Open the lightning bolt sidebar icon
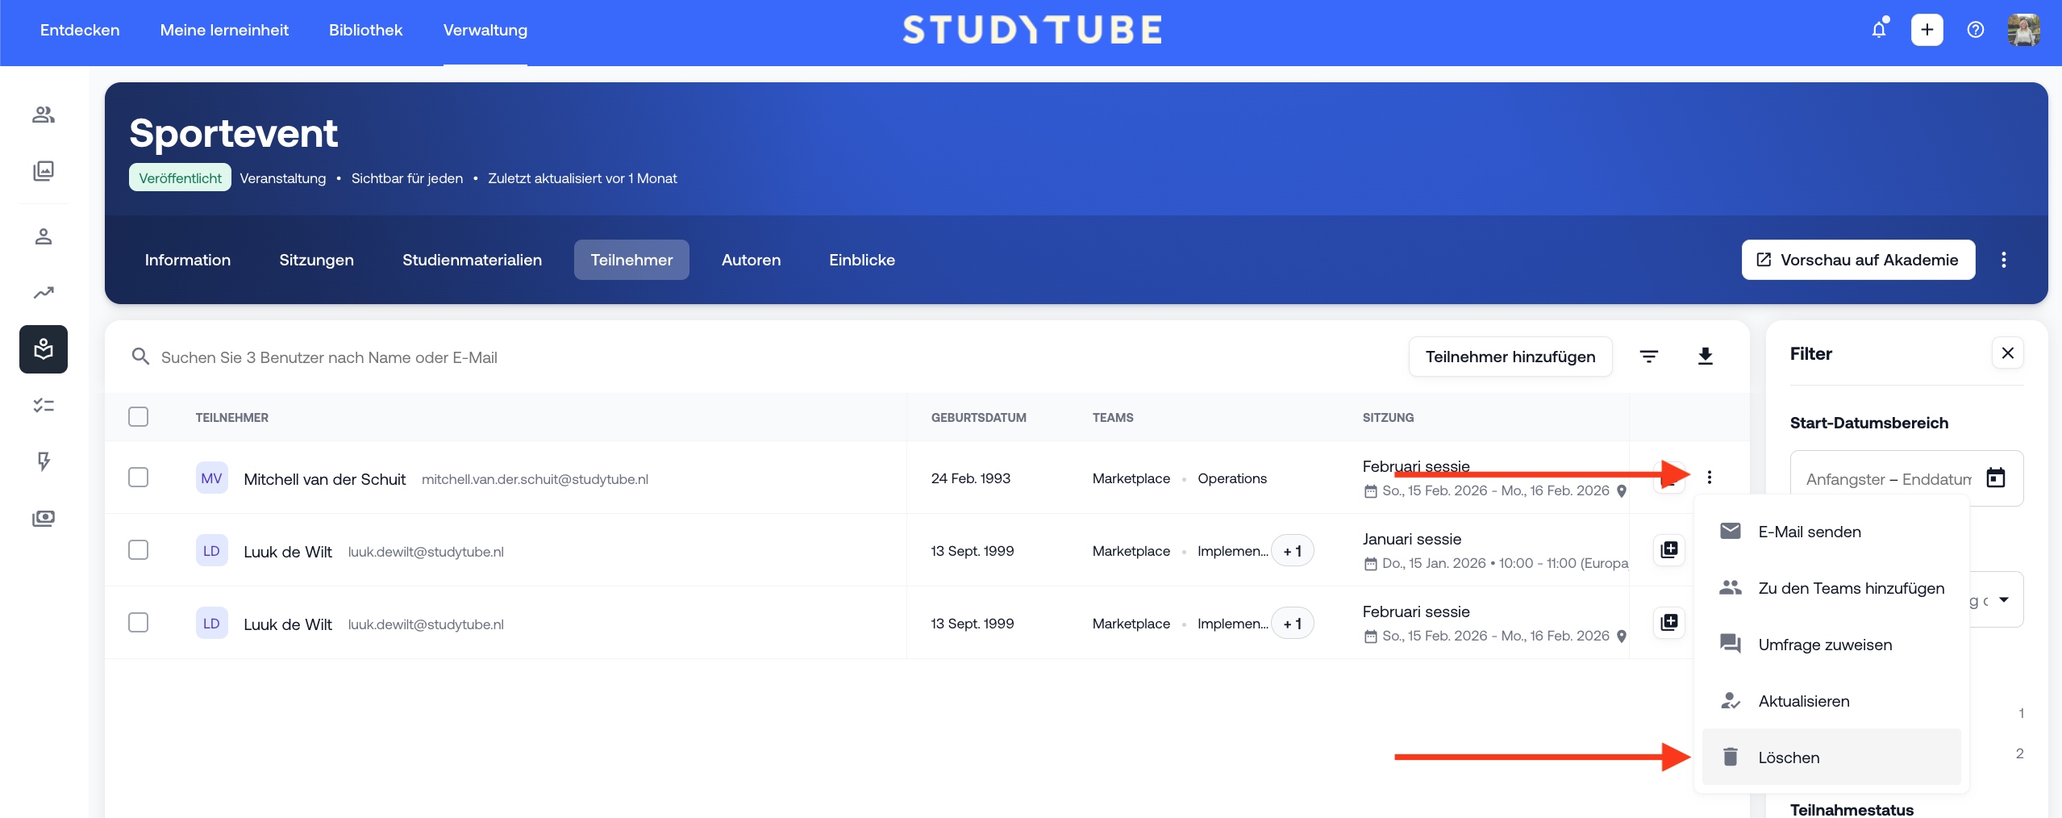 coord(44,461)
